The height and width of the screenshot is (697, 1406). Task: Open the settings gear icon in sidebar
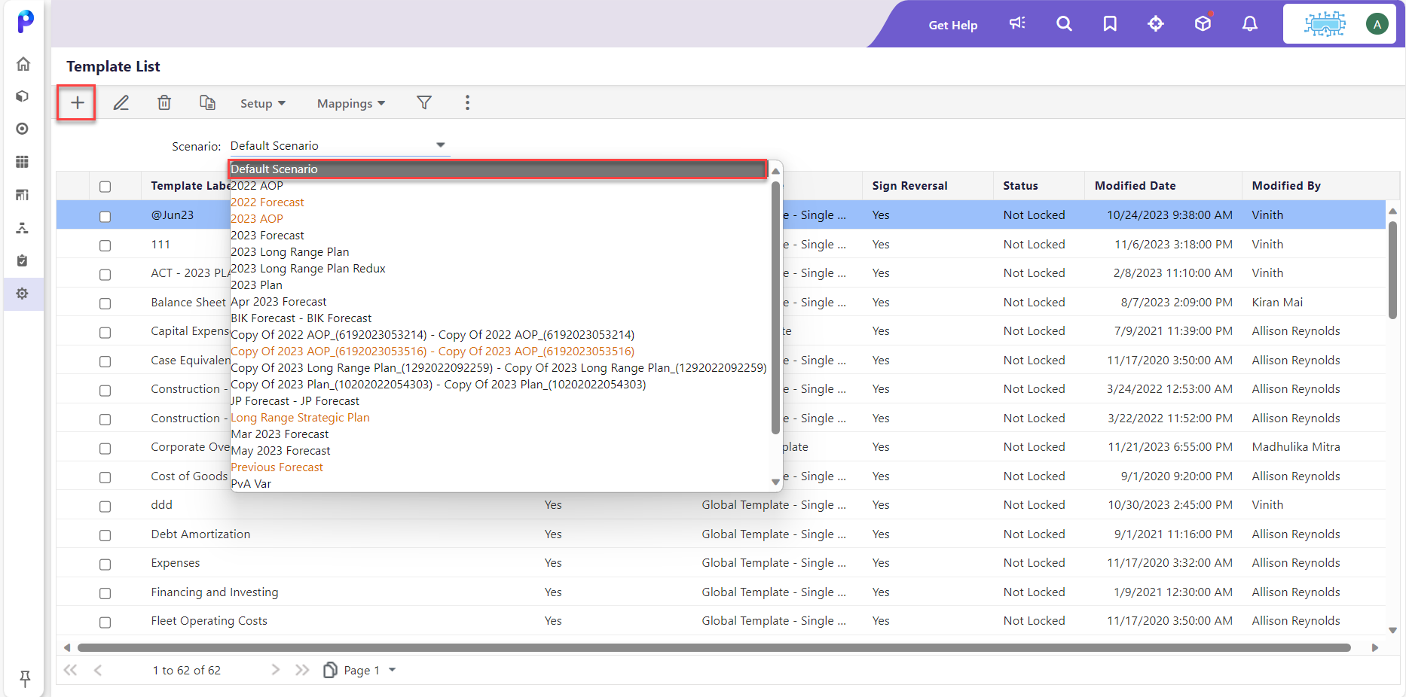23,294
